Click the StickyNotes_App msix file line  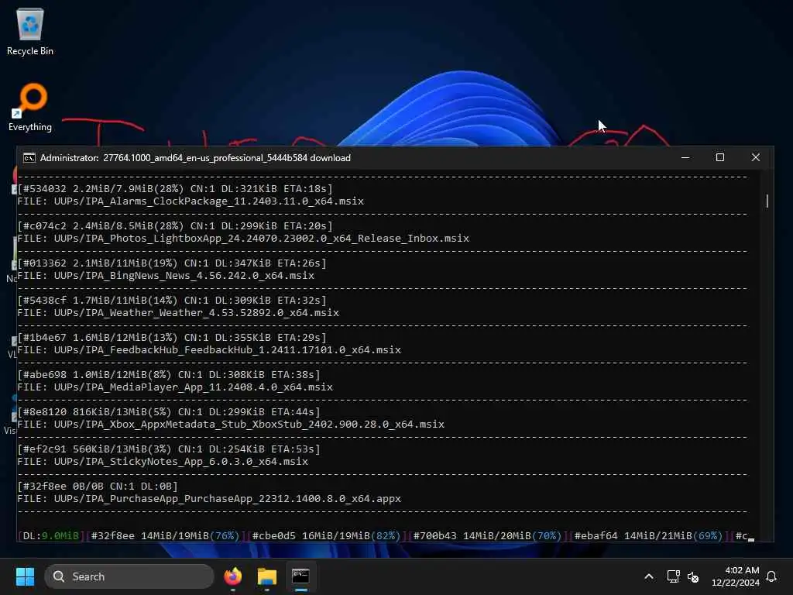pos(163,462)
